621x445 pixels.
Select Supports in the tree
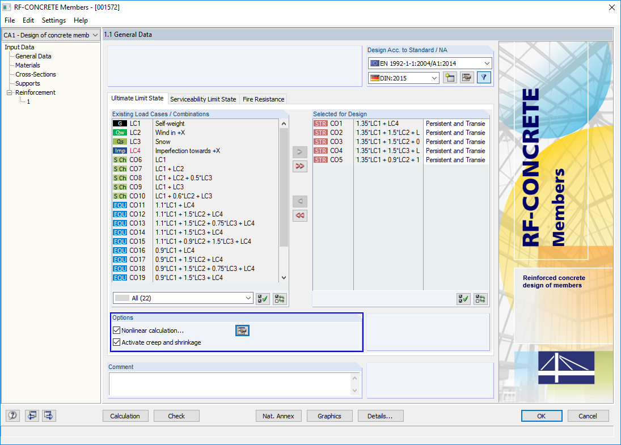pyautogui.click(x=28, y=83)
